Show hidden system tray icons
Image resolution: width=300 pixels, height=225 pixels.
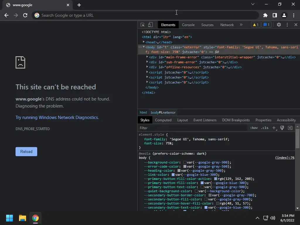click(258, 218)
